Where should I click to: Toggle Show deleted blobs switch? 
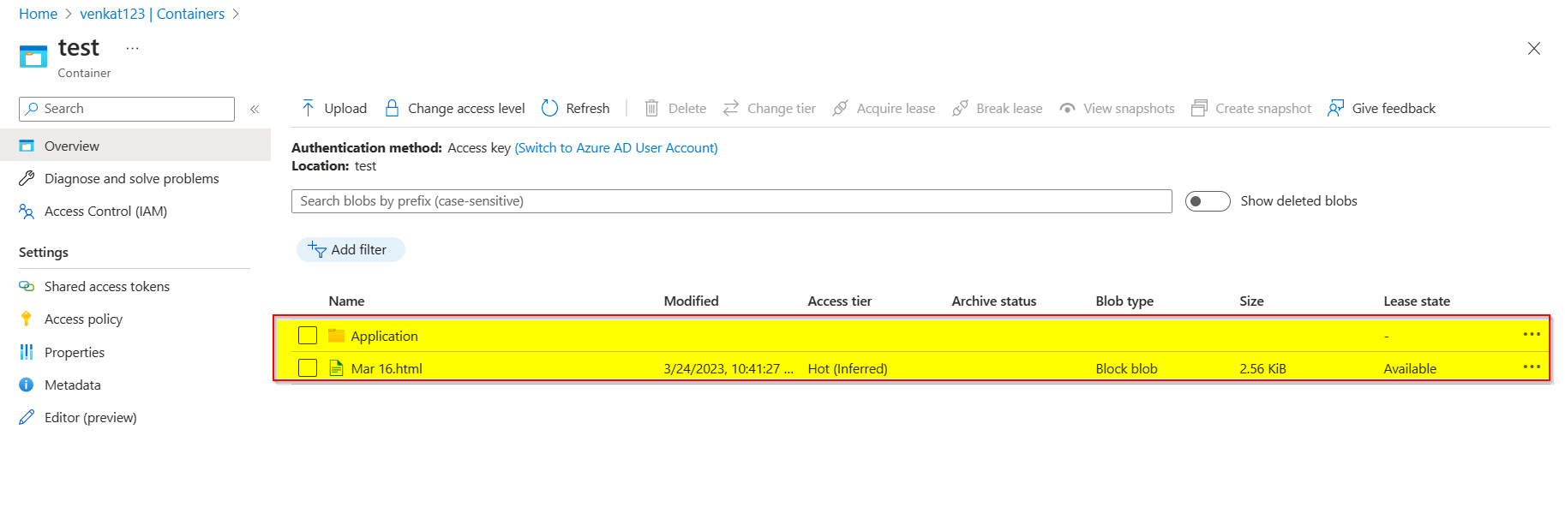click(x=1208, y=201)
